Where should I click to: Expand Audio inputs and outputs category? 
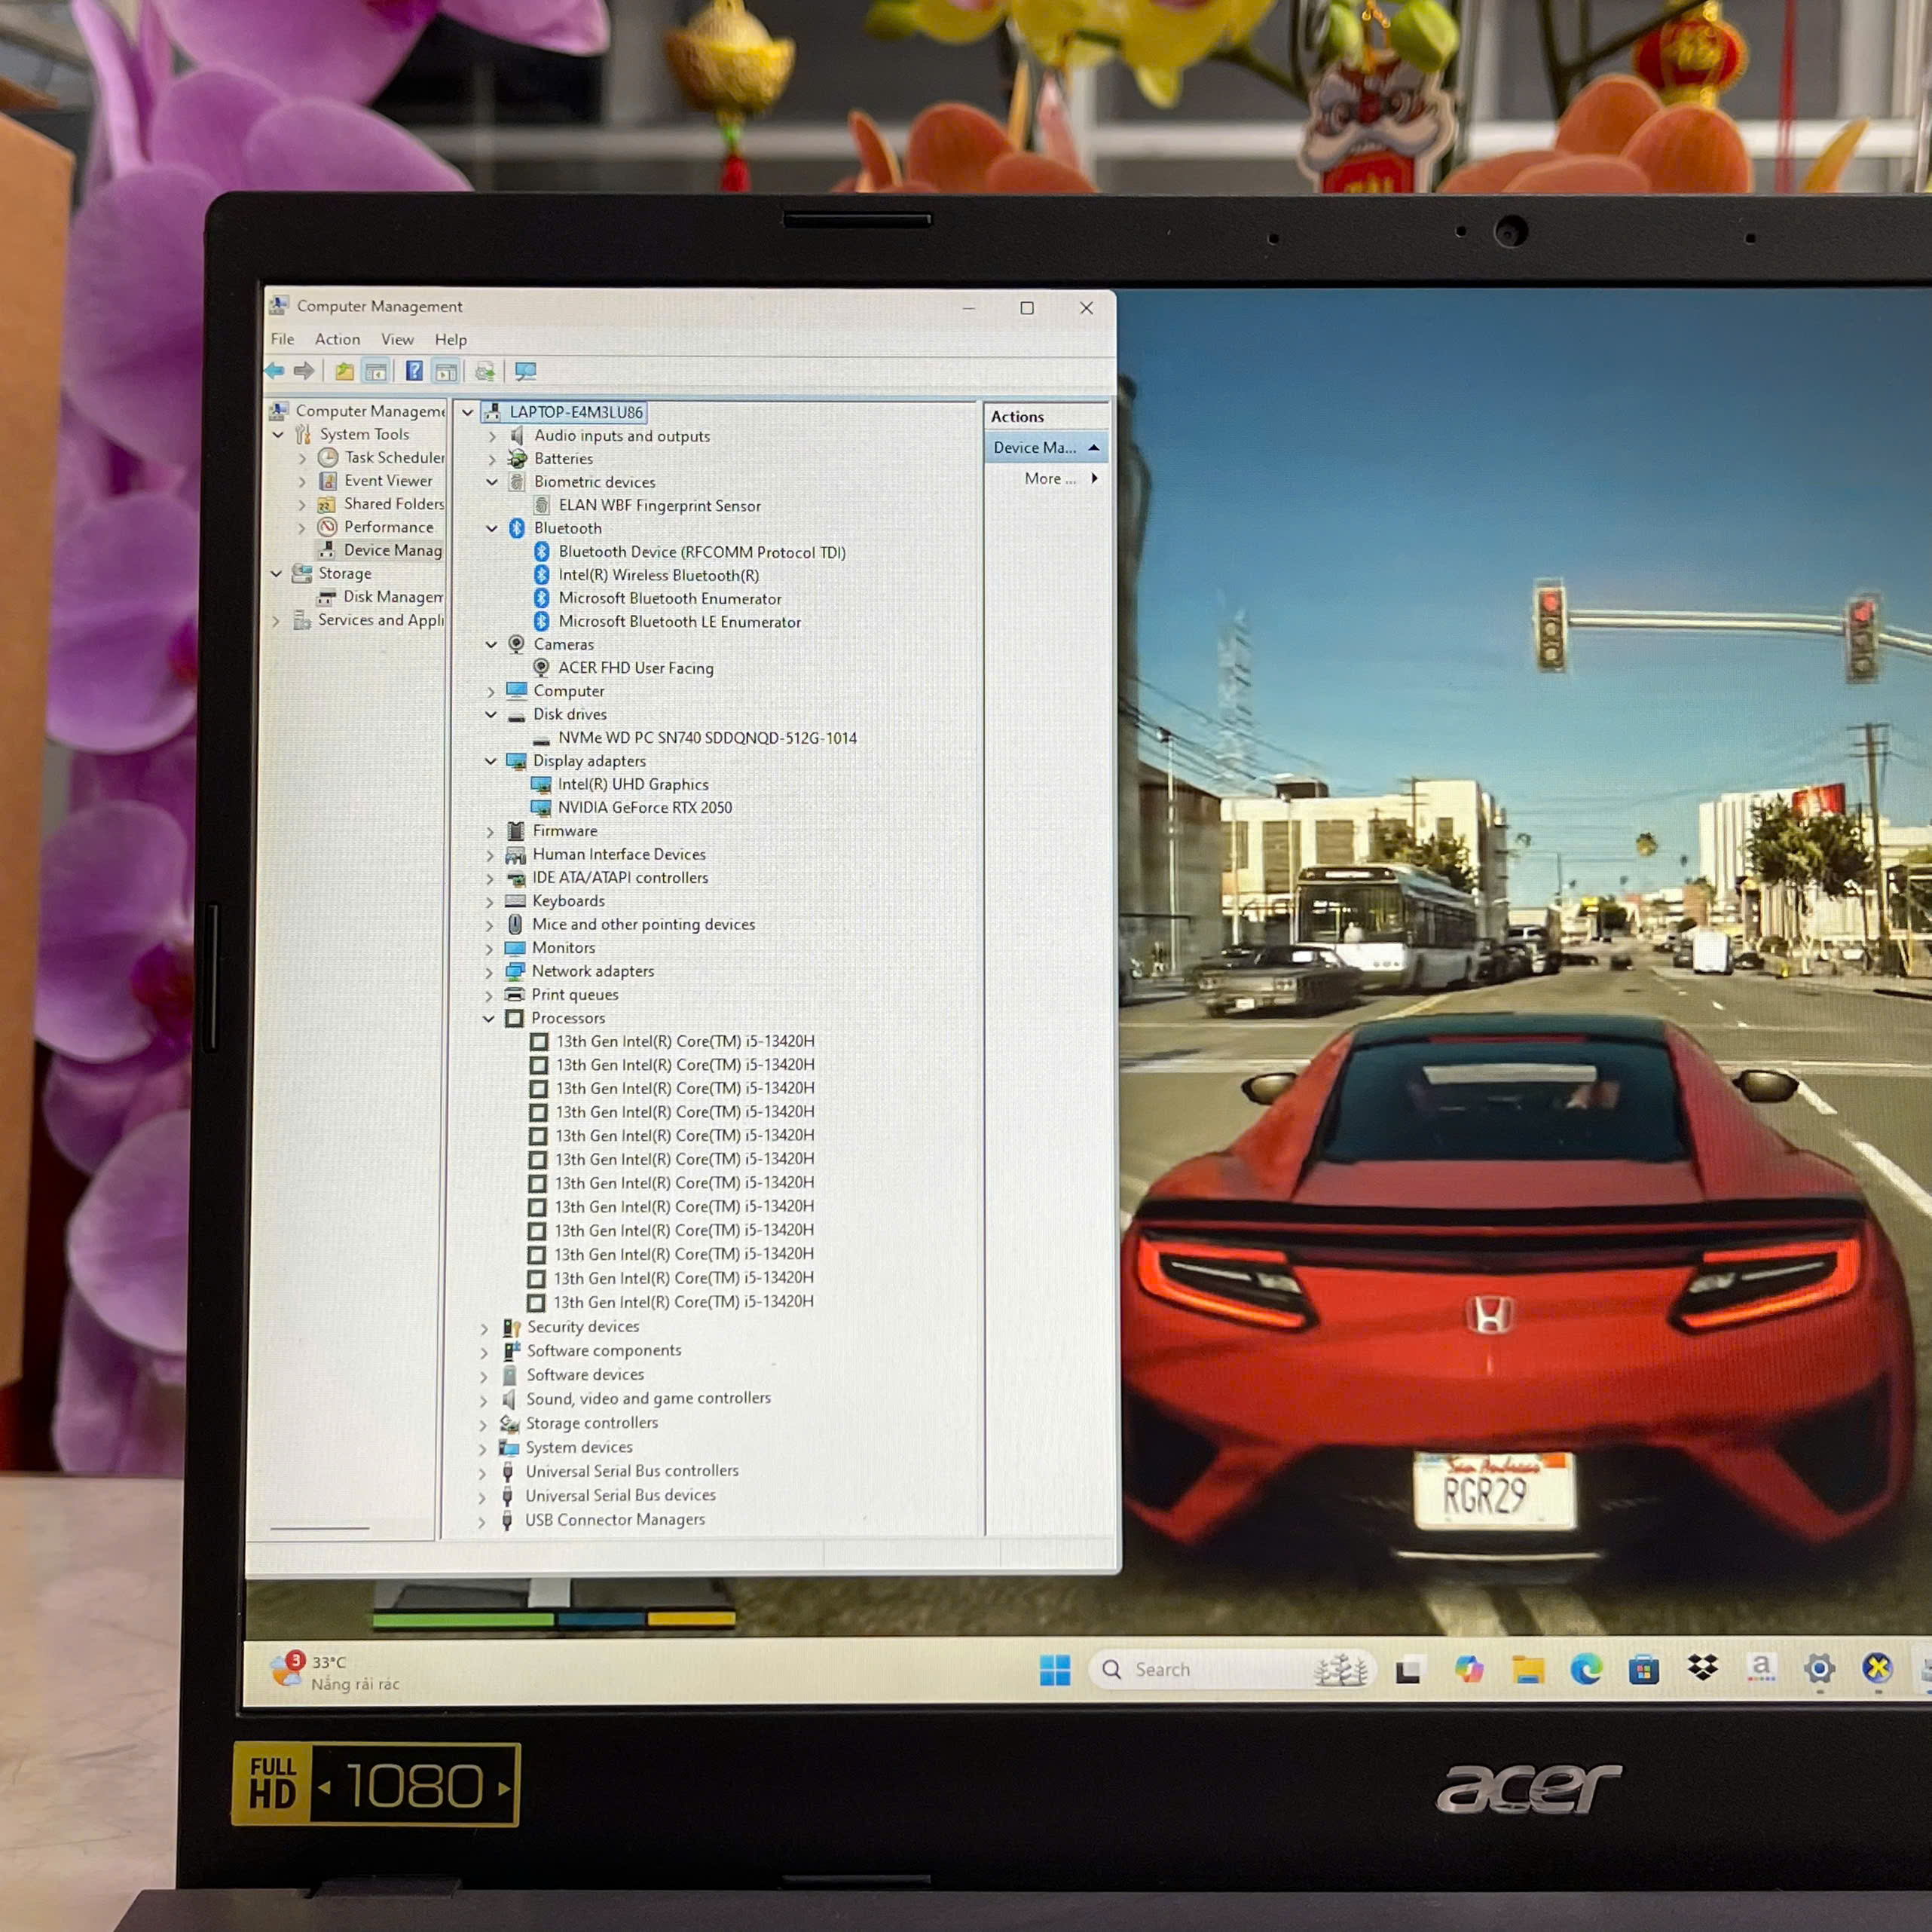click(491, 436)
